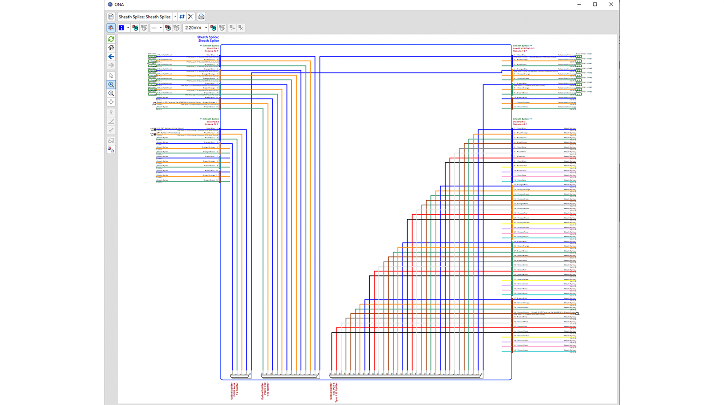Click the export document icon in sidebar

(x=111, y=150)
